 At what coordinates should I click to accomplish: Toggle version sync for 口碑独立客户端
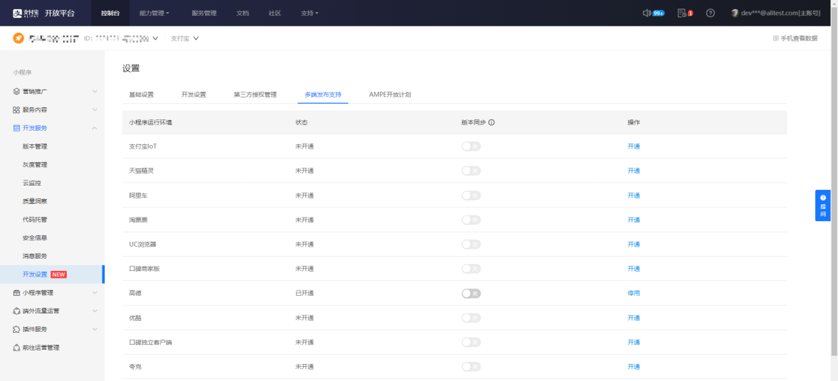pos(471,342)
